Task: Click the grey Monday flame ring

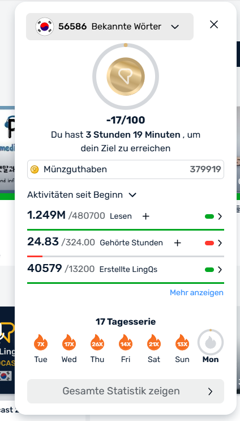Action: 211,342
